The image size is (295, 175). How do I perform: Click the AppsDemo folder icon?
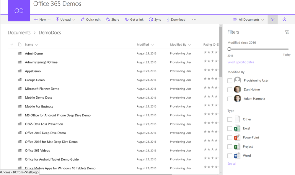[19, 71]
